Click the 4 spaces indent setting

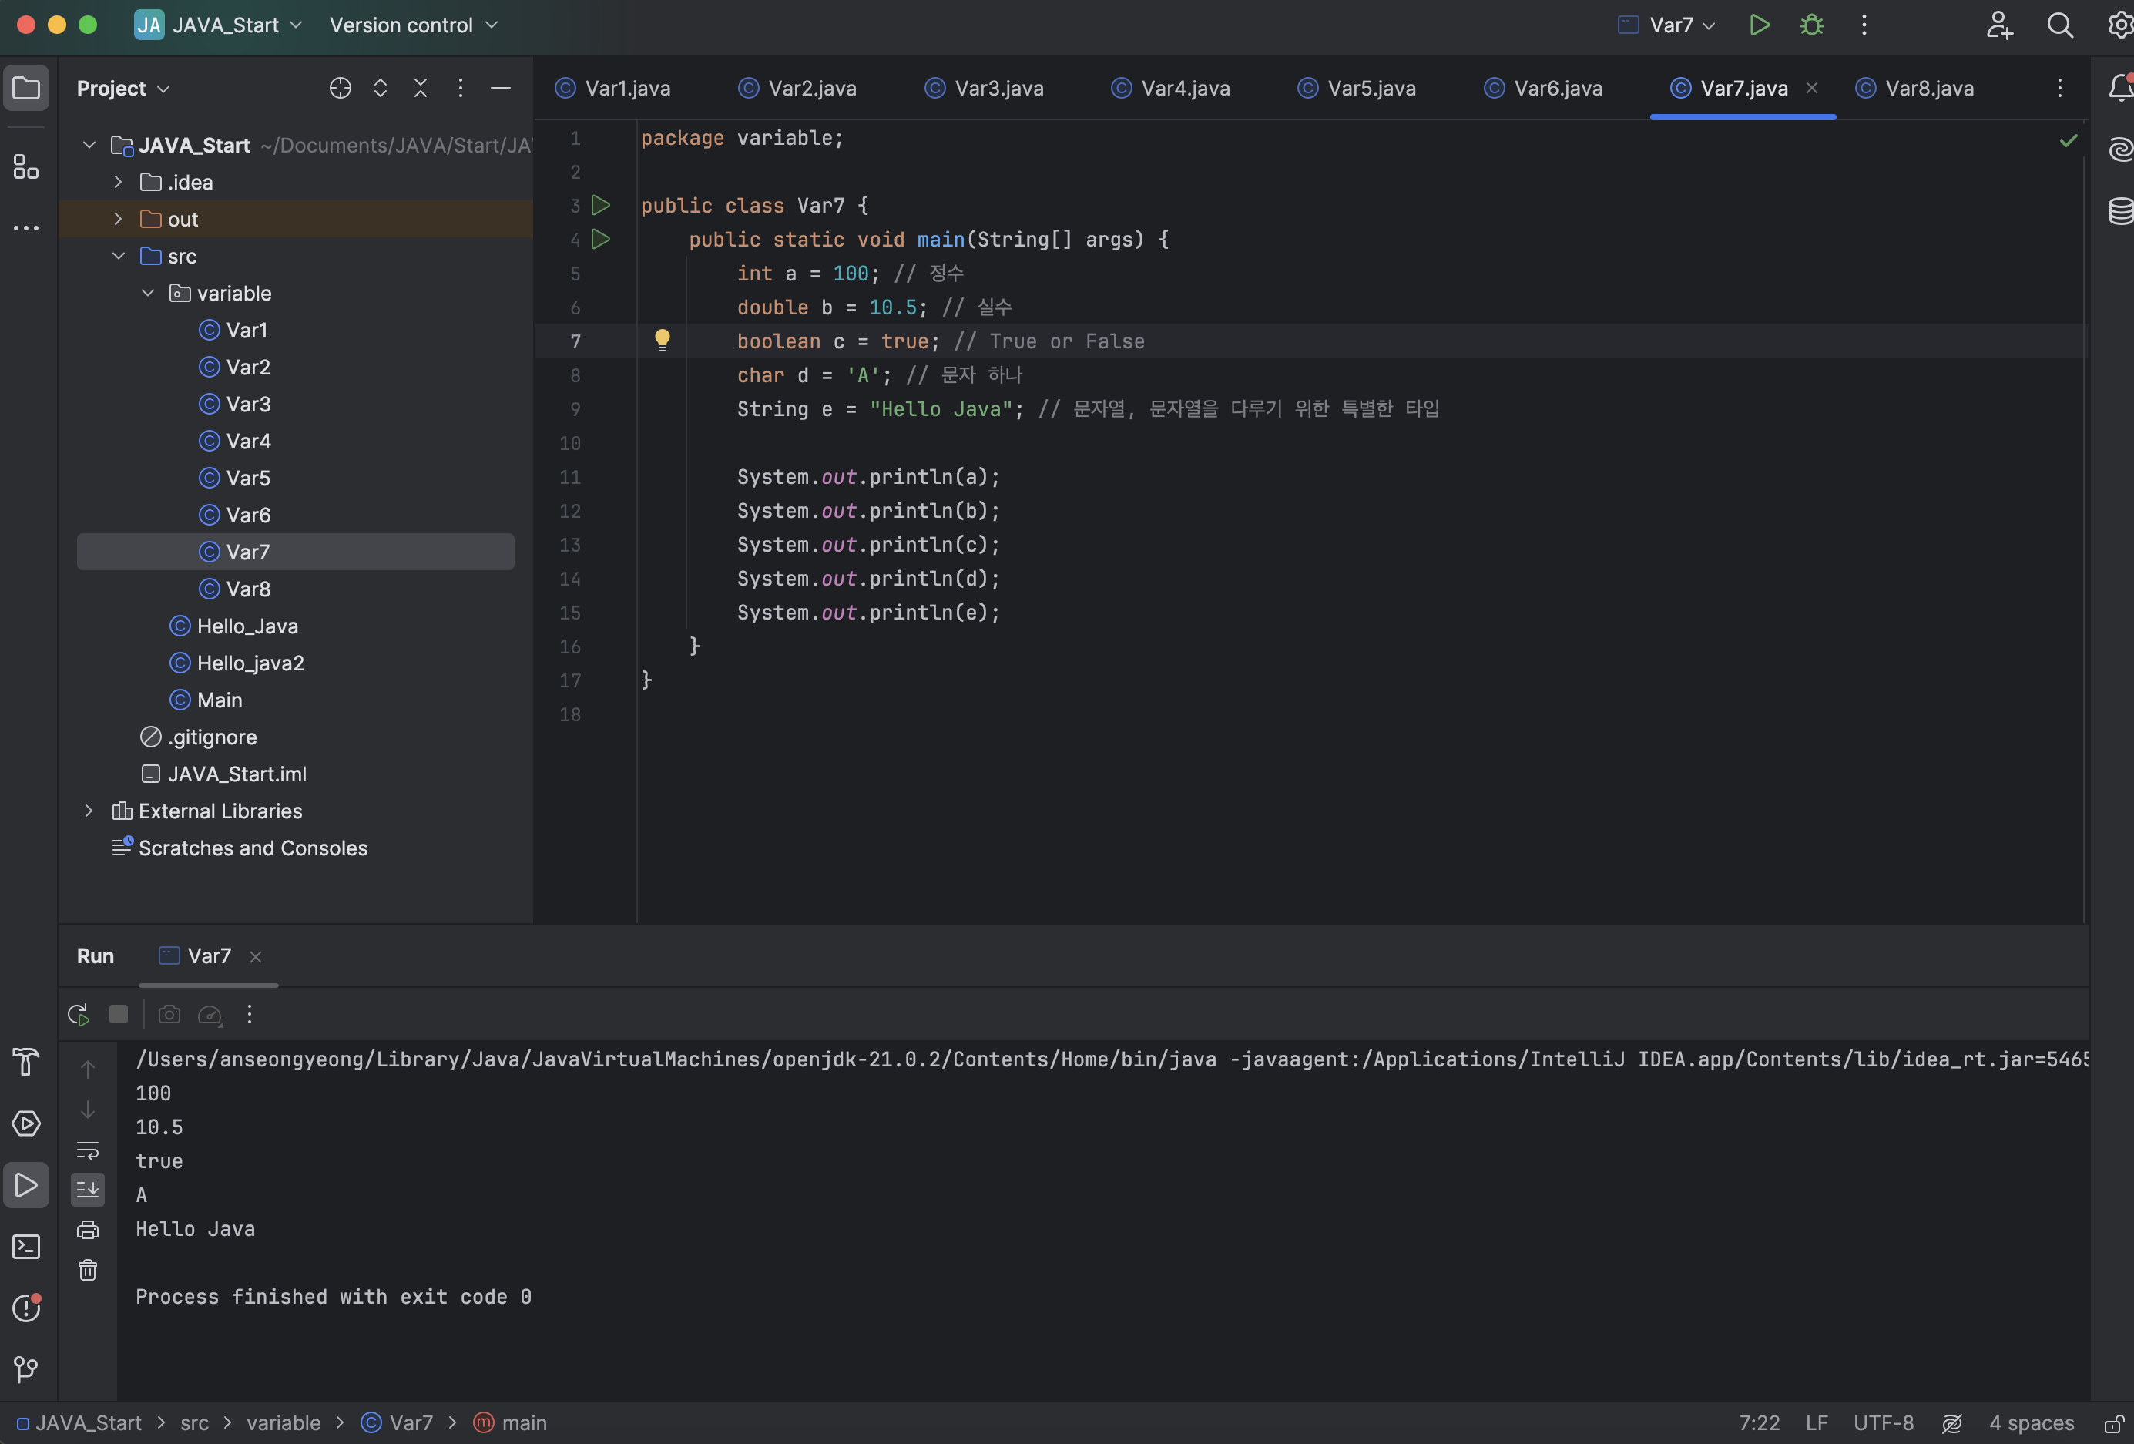[2030, 1423]
